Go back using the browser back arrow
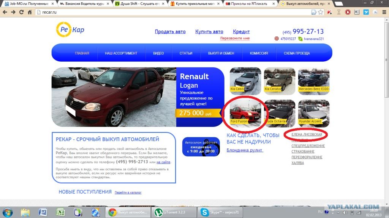The width and height of the screenshot is (389, 218). tap(5, 12)
